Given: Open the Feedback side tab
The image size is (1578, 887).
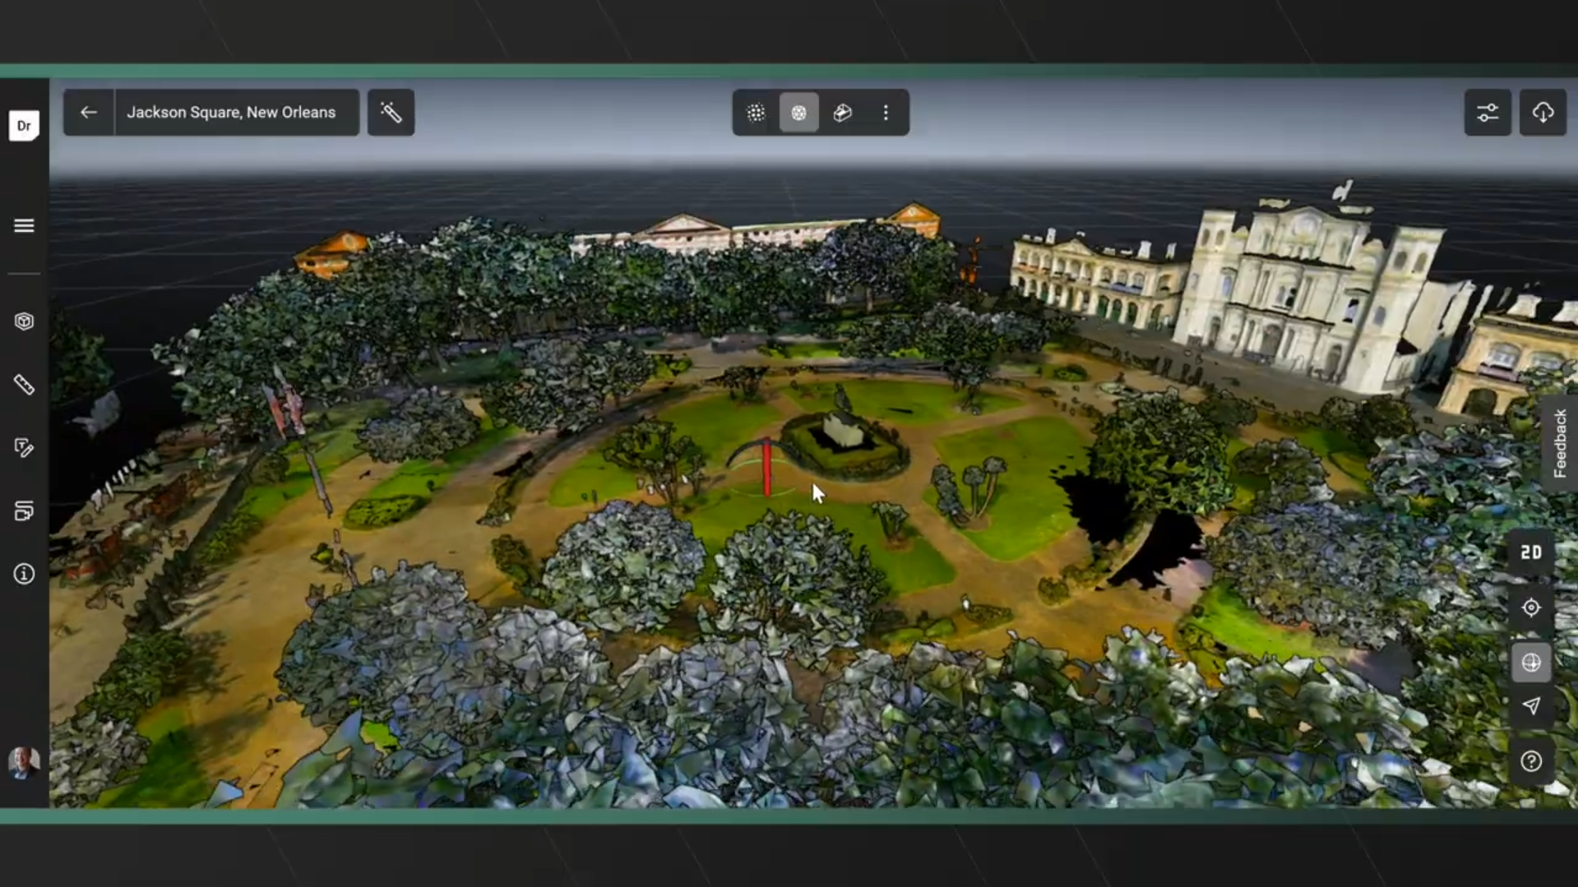Looking at the screenshot, I should coord(1559,444).
